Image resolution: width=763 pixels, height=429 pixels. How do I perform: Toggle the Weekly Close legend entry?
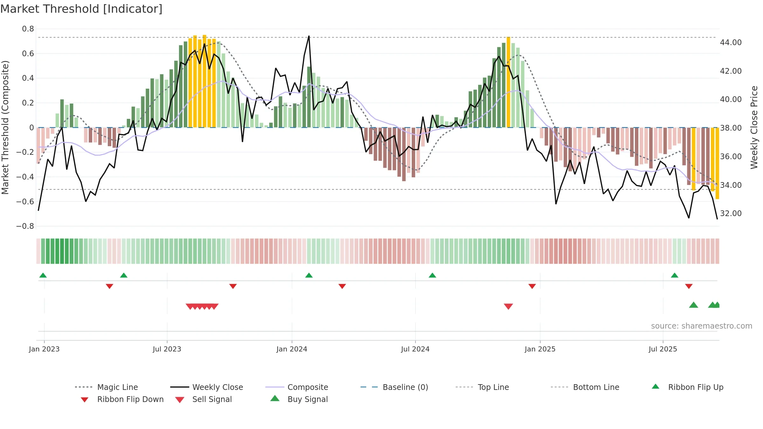click(x=207, y=387)
